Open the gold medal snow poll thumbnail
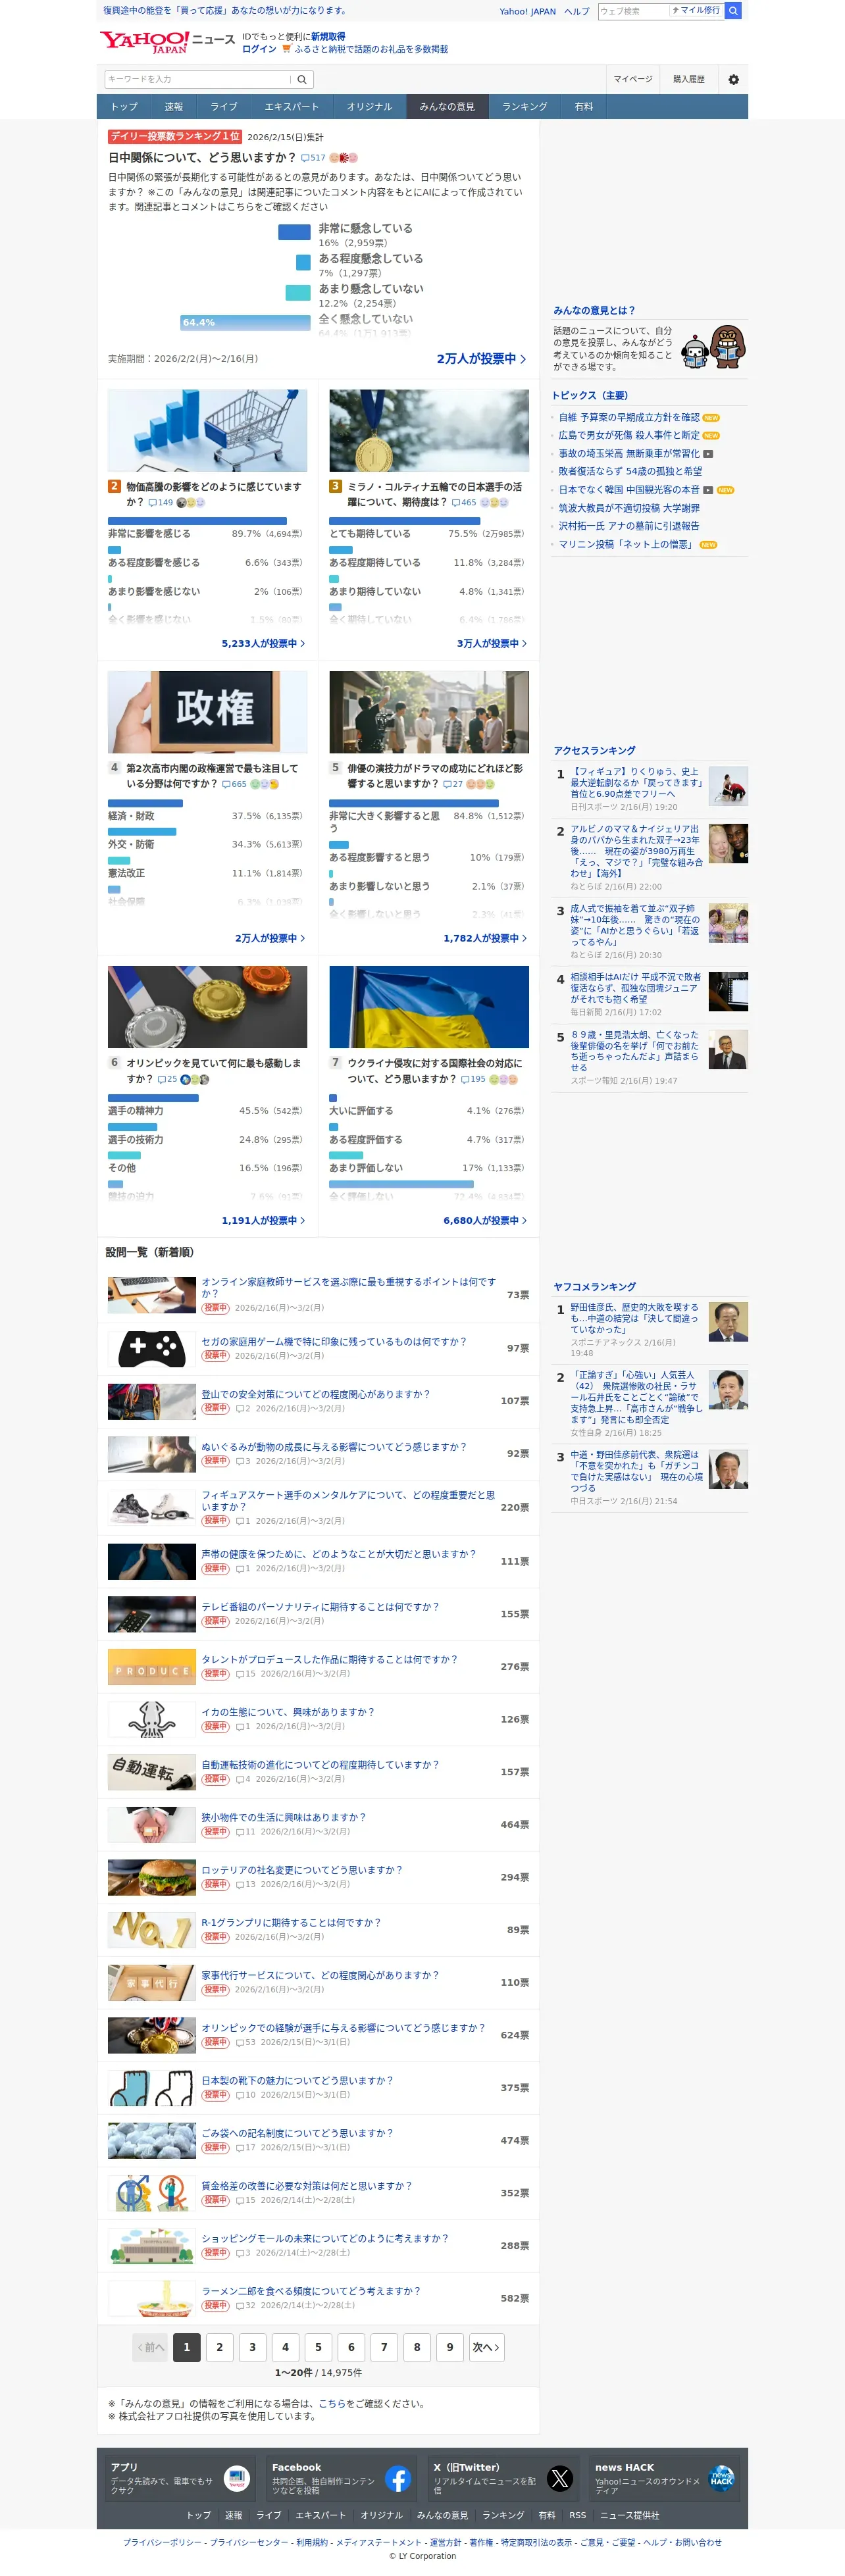 429,431
